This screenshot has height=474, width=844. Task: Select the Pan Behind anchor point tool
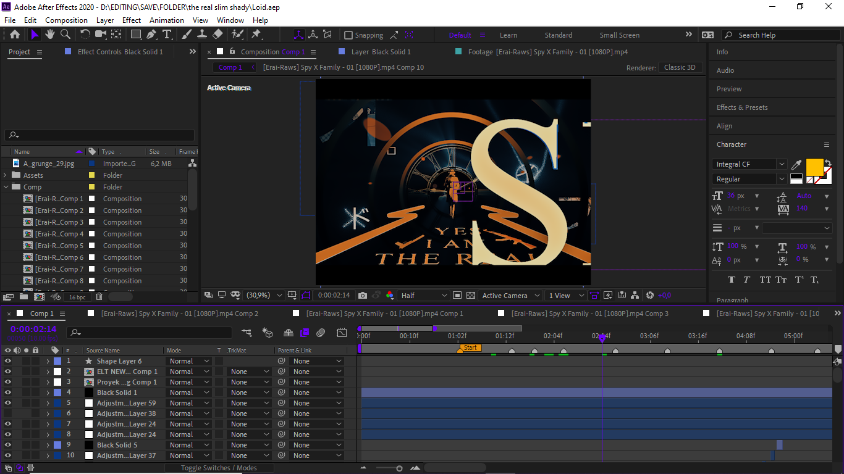point(116,35)
